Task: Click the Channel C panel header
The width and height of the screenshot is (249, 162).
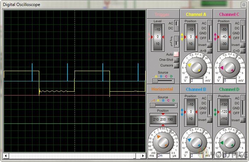Action: point(229,14)
